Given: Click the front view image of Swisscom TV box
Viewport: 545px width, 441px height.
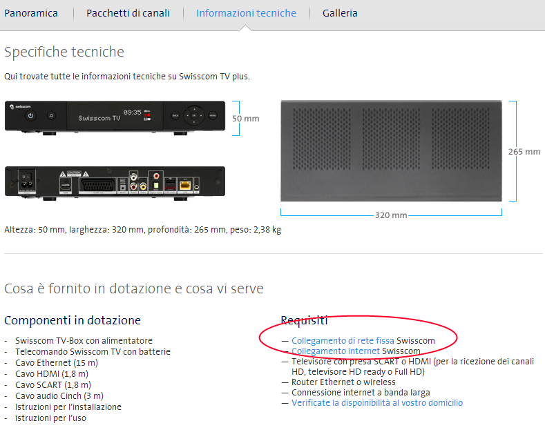Looking at the screenshot, I should 115,118.
